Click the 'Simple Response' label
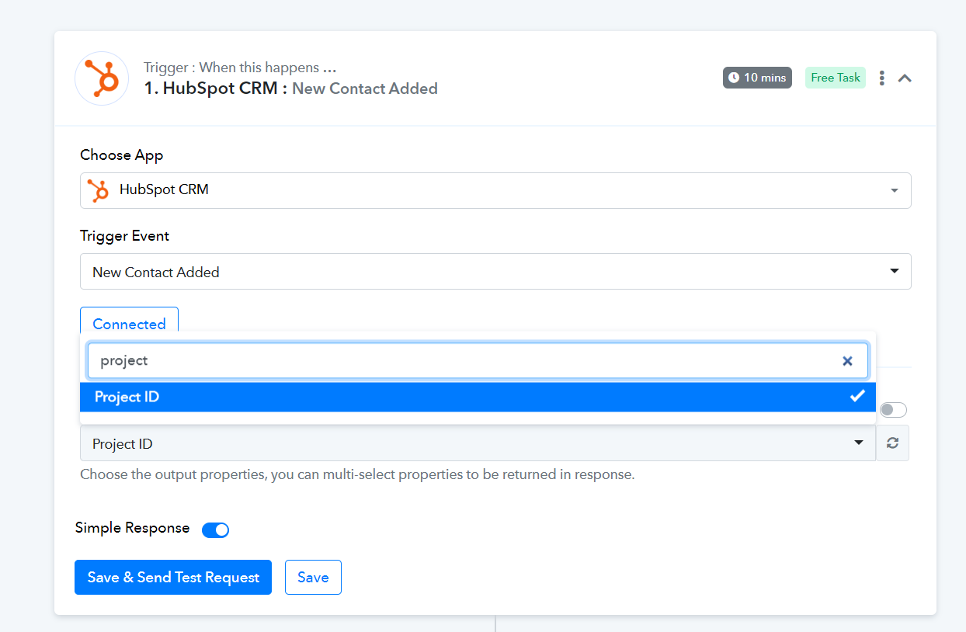This screenshot has width=966, height=632. click(132, 528)
